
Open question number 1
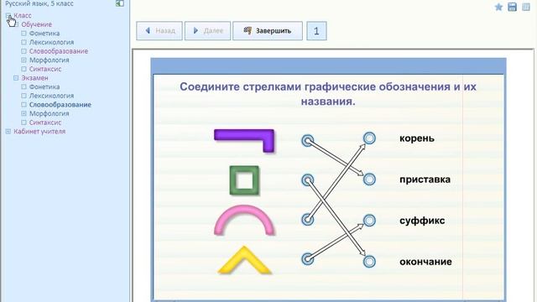pyautogui.click(x=316, y=31)
